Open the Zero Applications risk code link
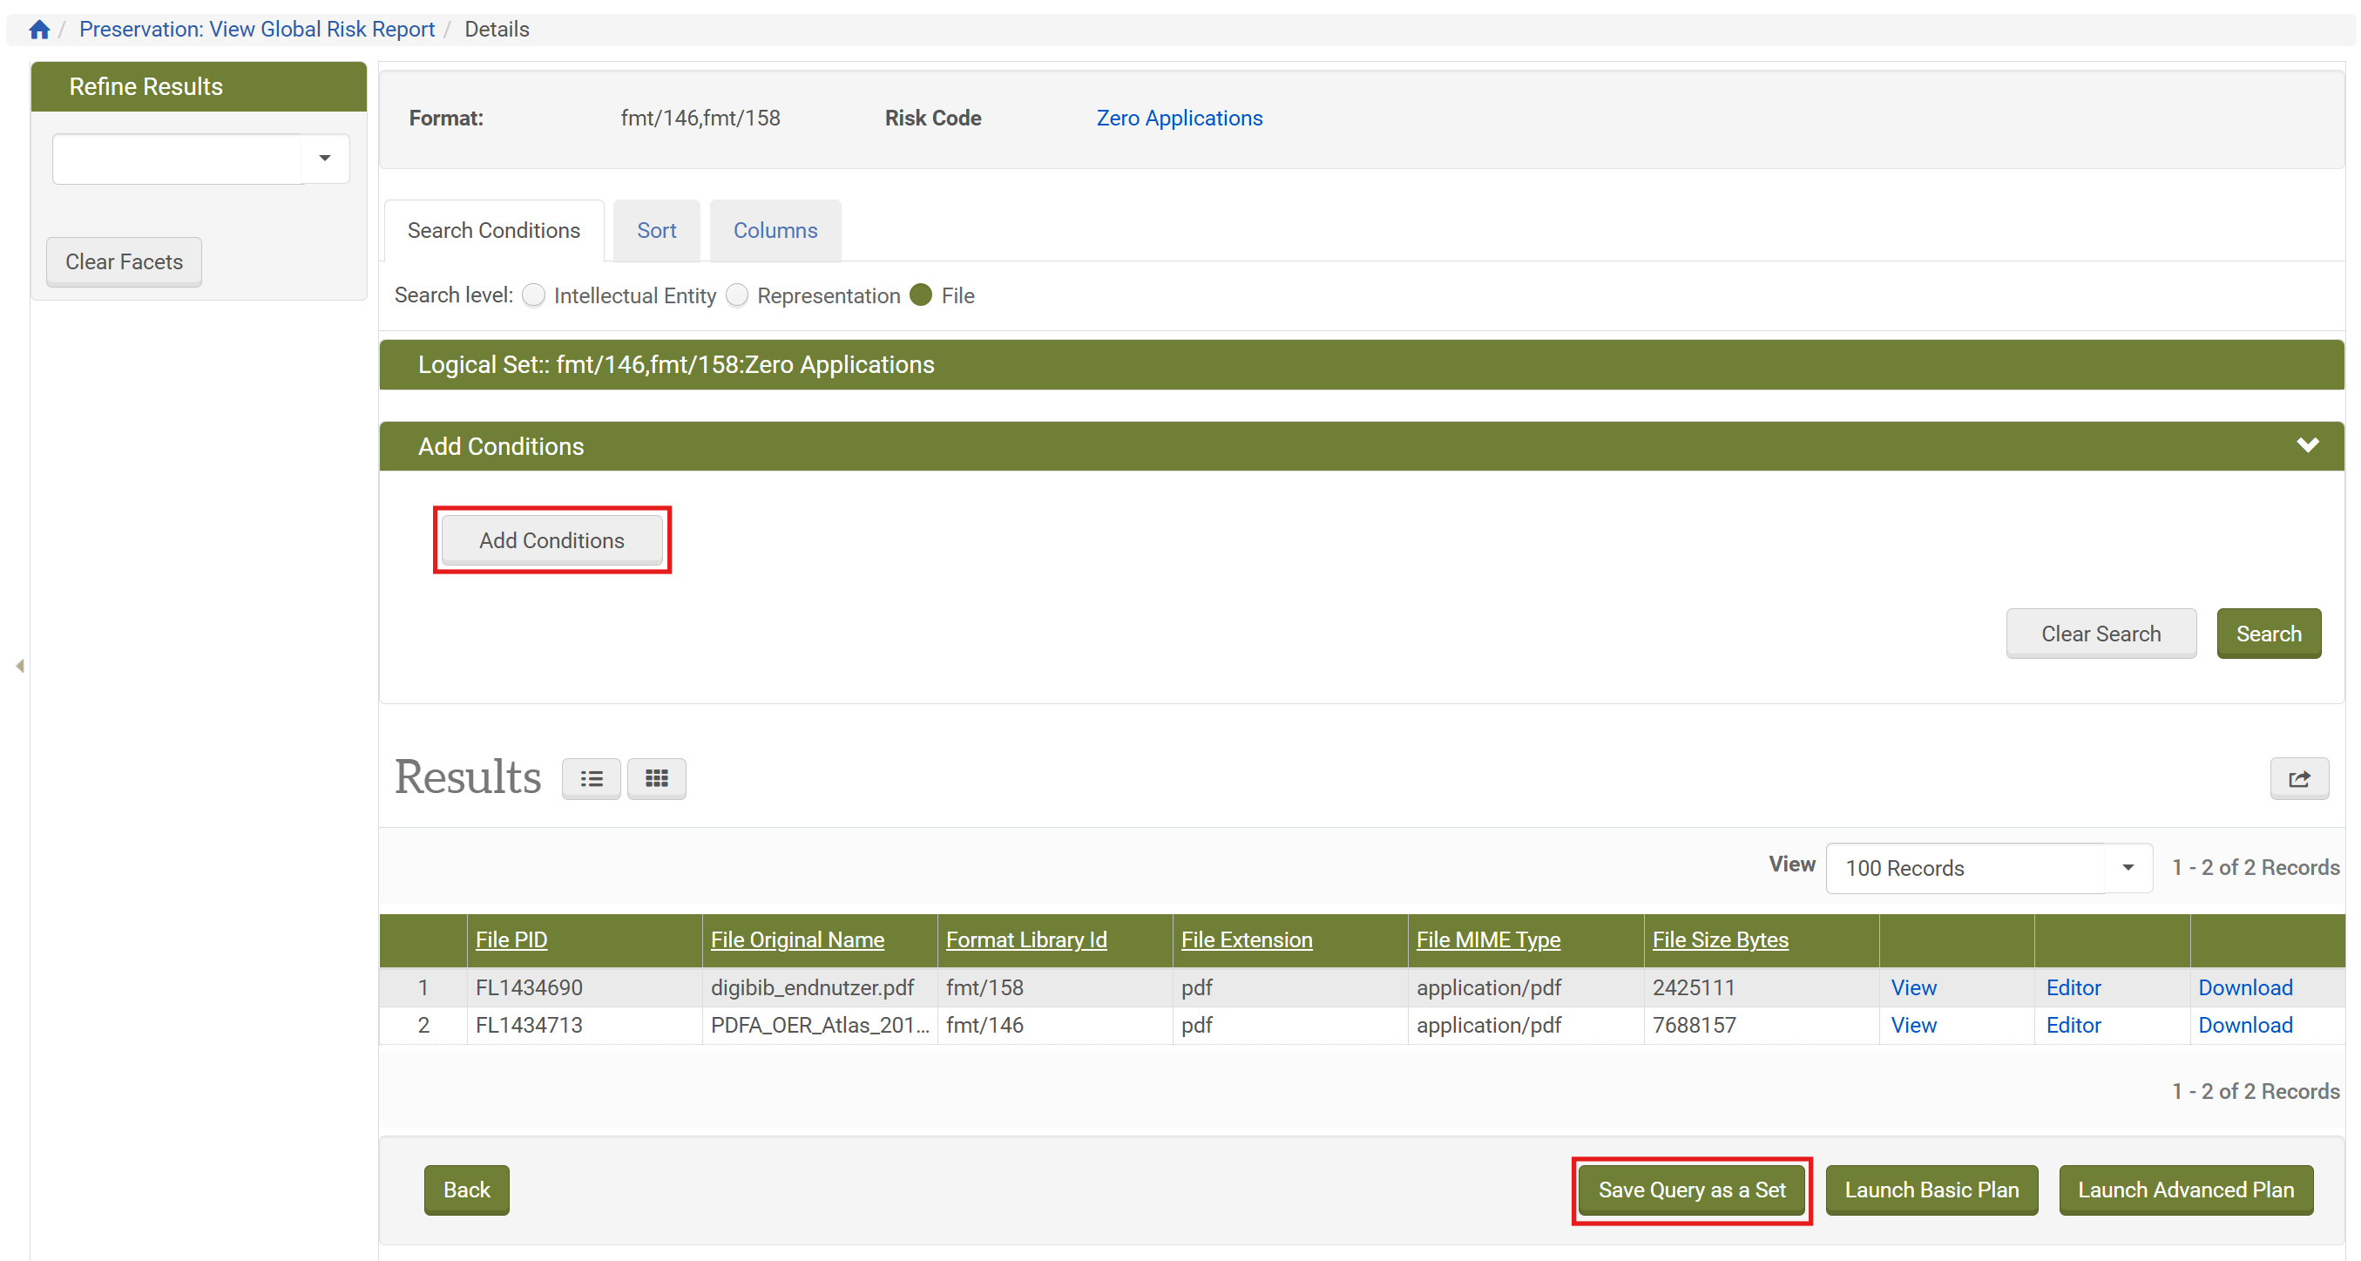 (x=1179, y=119)
